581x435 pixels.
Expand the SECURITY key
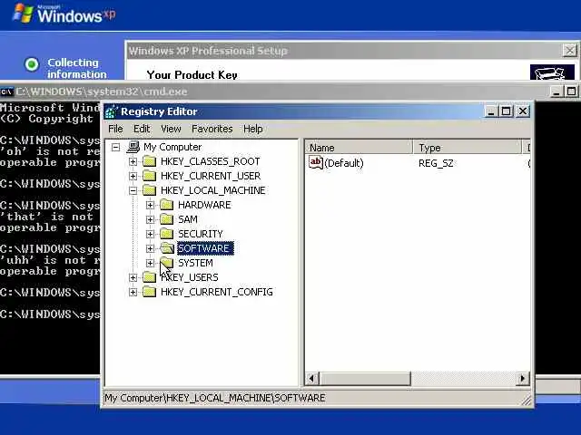coord(150,234)
